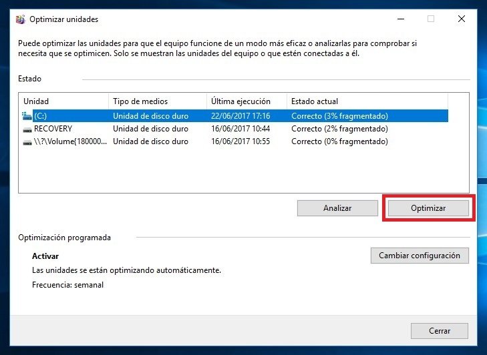Image resolution: width=487 pixels, height=355 pixels.
Task: Select the \\?\Volume{180000... row name
Action: click(x=70, y=141)
